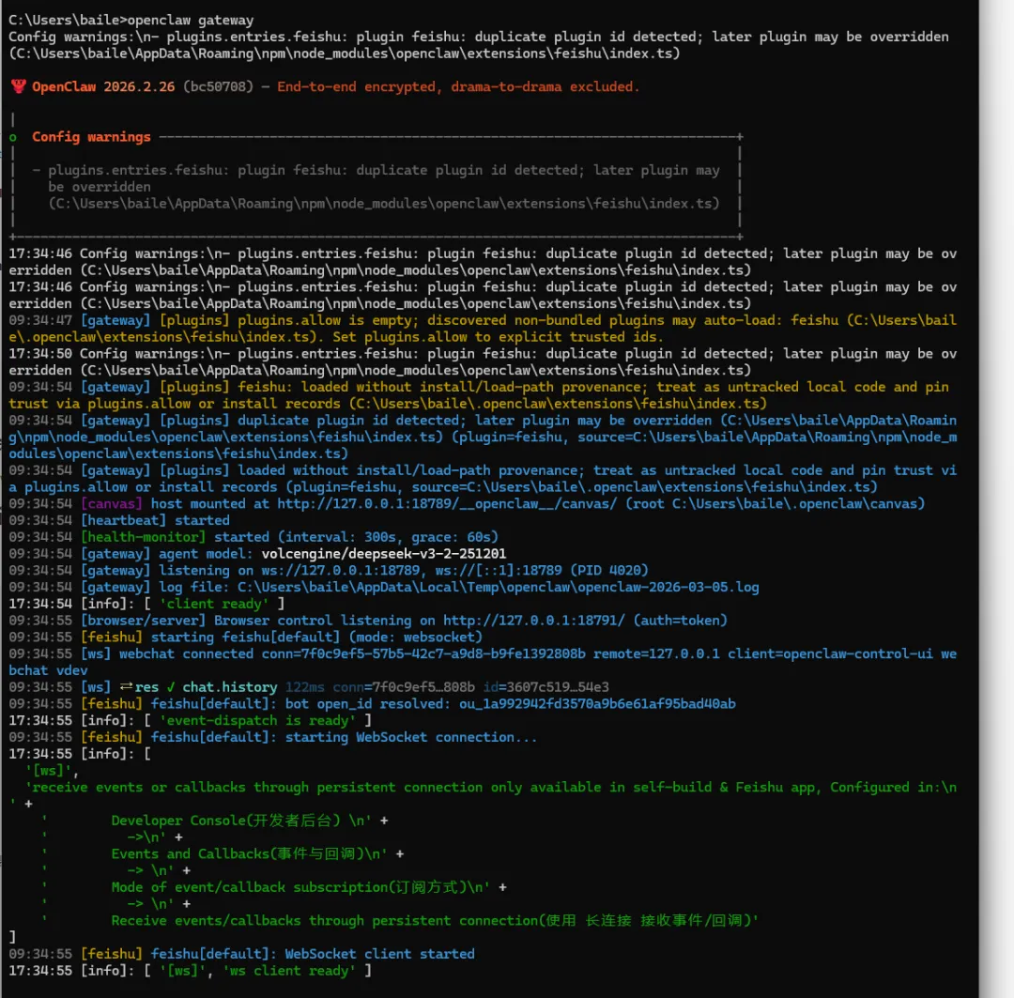Click the '[health-monitor]' tag
Screen dimensions: 1014x998
pos(143,537)
